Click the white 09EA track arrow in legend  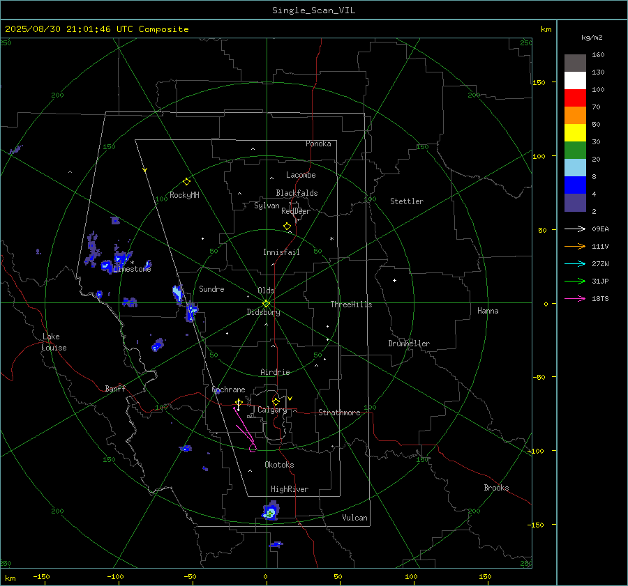click(x=575, y=229)
